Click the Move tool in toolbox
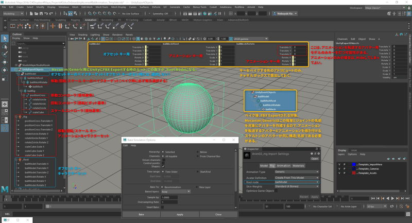This screenshot has width=412, height=223. (5, 62)
